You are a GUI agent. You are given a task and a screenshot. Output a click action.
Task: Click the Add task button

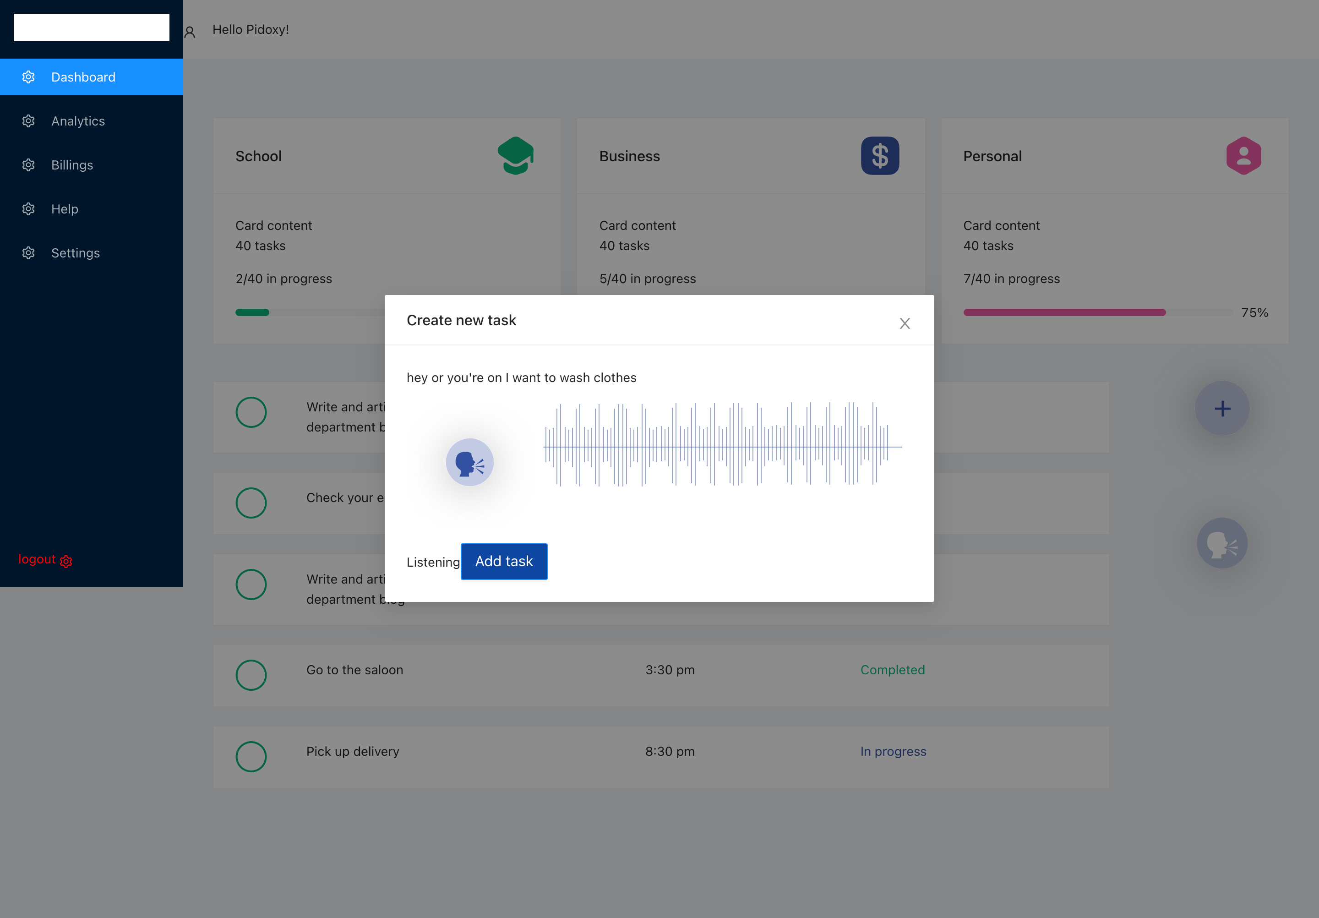[504, 561]
